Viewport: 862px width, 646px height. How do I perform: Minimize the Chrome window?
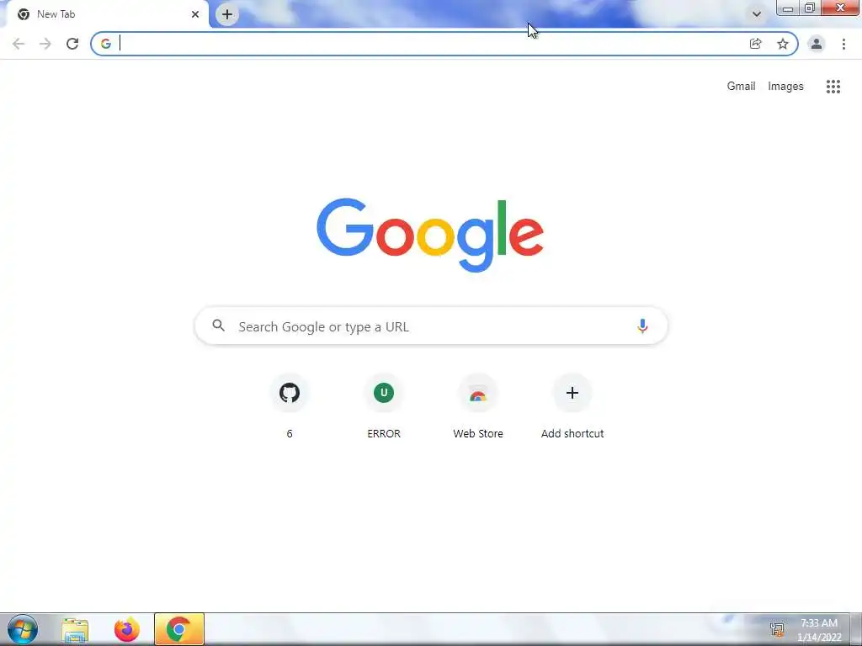787,8
